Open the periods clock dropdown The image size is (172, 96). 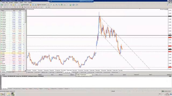pos(74,5)
